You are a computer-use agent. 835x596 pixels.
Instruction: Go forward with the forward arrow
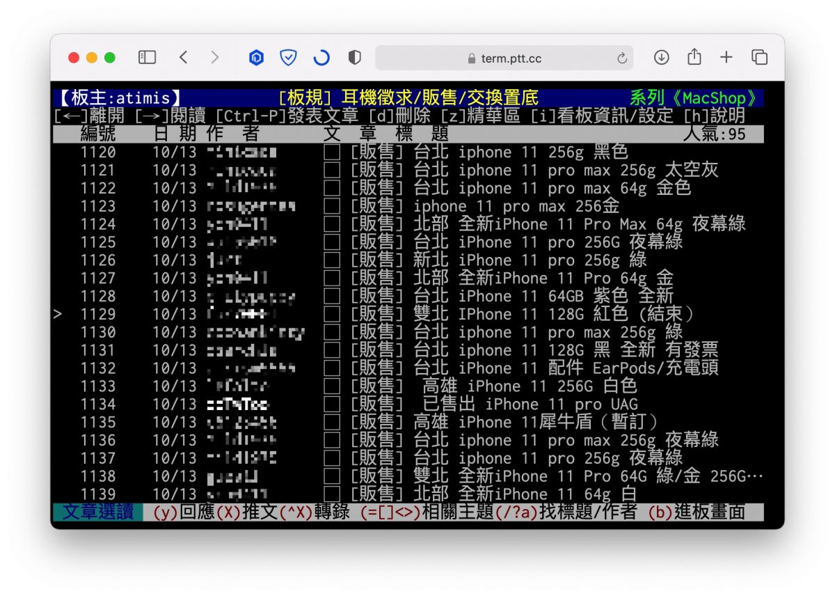(214, 58)
